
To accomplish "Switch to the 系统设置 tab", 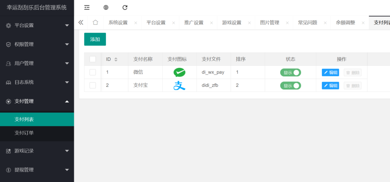I will point(118,22).
